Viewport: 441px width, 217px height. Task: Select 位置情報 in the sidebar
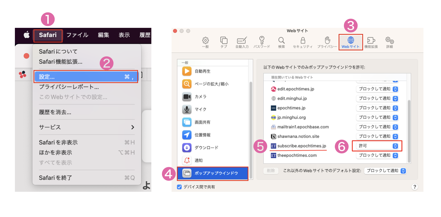pos(213,135)
